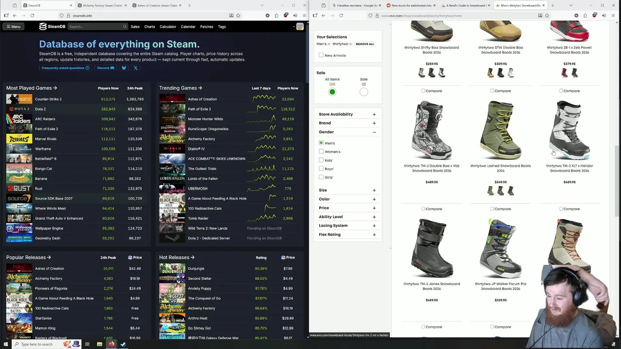
Task: Expand the Store Availability filter
Action: coord(374,114)
